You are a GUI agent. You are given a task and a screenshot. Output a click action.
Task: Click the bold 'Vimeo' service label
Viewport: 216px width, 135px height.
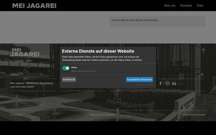pos(74,67)
